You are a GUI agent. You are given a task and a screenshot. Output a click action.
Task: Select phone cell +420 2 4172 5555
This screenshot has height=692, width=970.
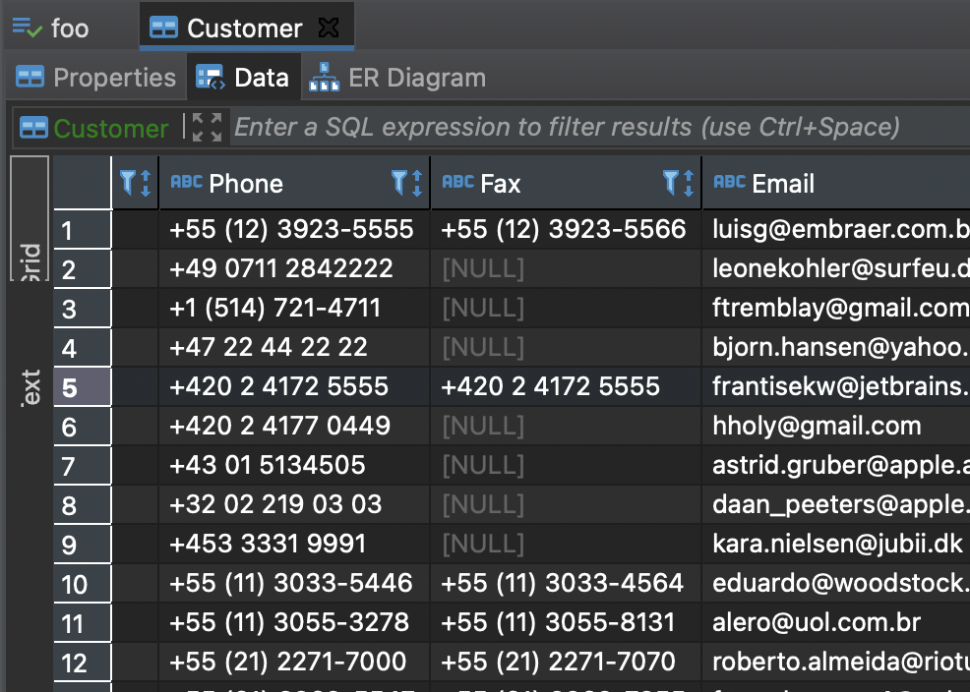click(294, 387)
